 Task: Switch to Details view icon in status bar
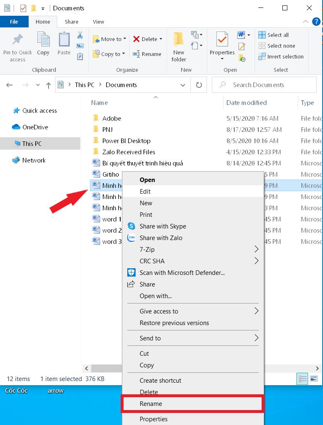click(x=302, y=379)
